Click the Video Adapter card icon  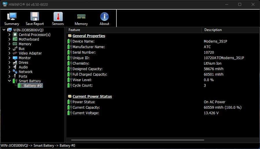click(x=15, y=53)
